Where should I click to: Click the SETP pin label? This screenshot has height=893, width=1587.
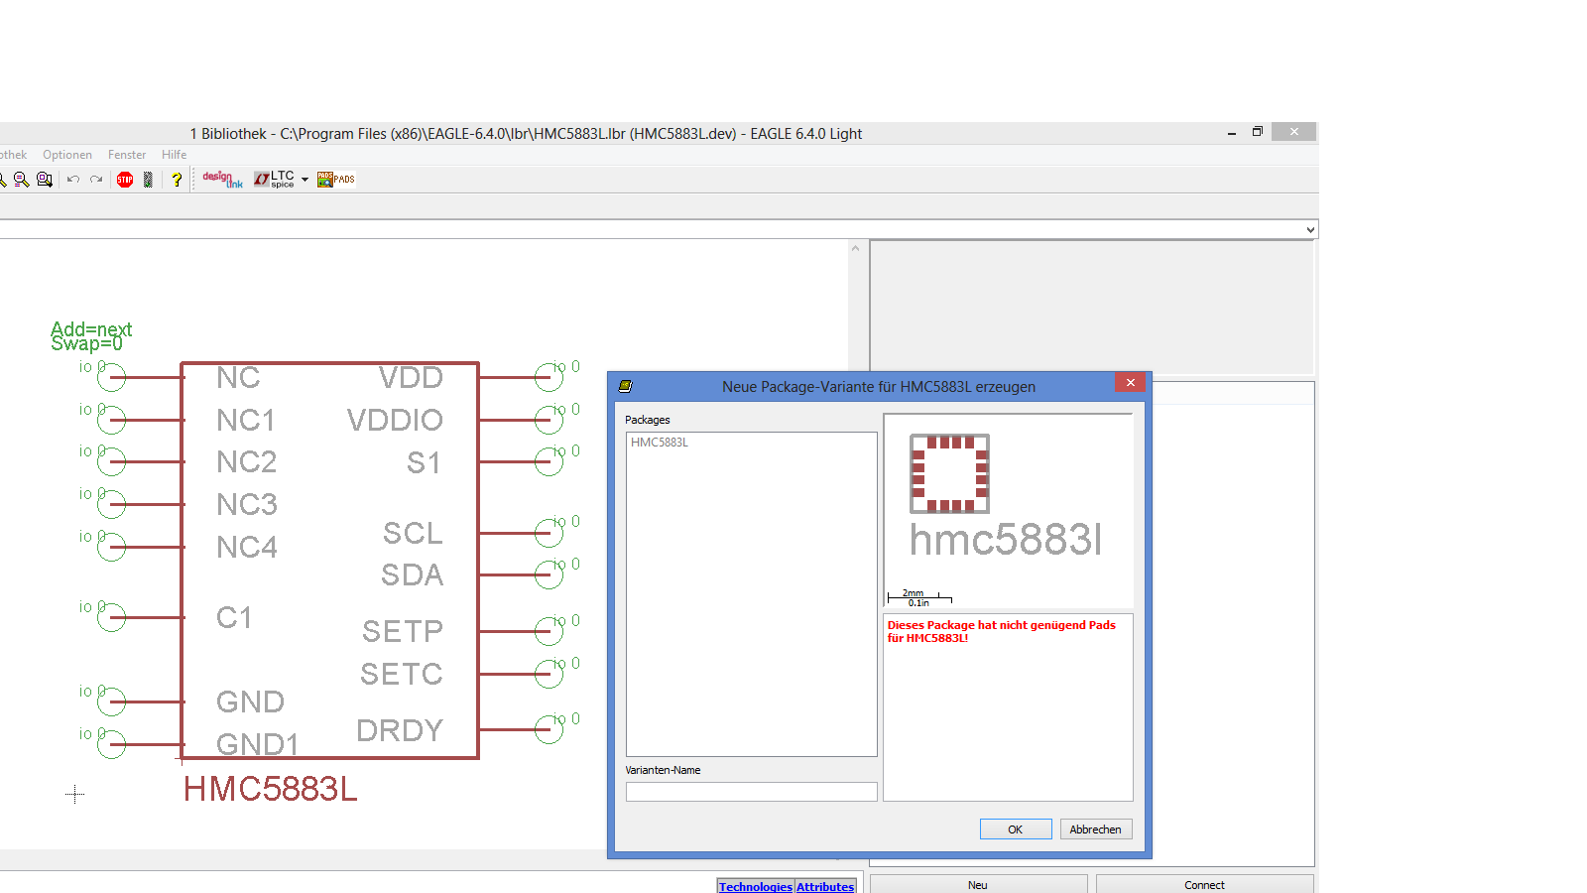coord(403,632)
